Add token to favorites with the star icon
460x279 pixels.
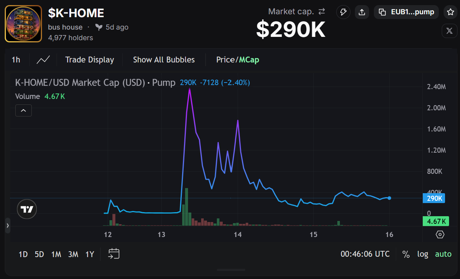point(451,12)
